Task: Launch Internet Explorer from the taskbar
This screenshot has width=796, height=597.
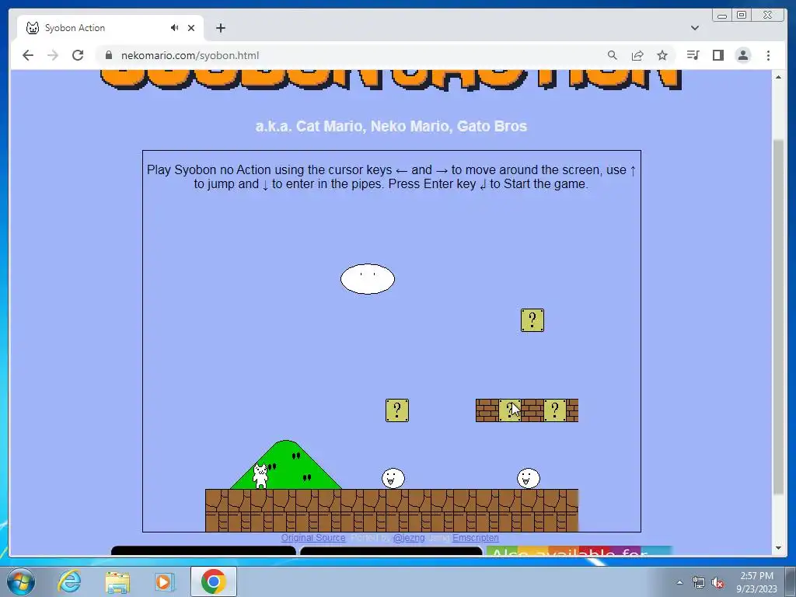Action: 69,581
